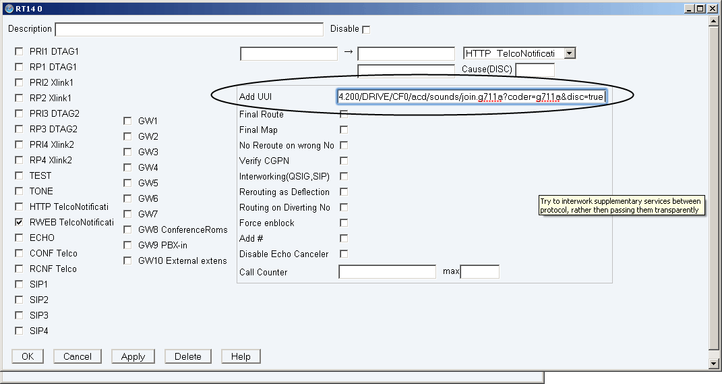
Task: Click the vertical scrollbar up arrow
Action: 714,22
